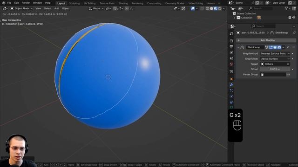Switch to the Video Editing workspace tab
Viewport: 298px width, 167px height.
(x=196, y=3)
